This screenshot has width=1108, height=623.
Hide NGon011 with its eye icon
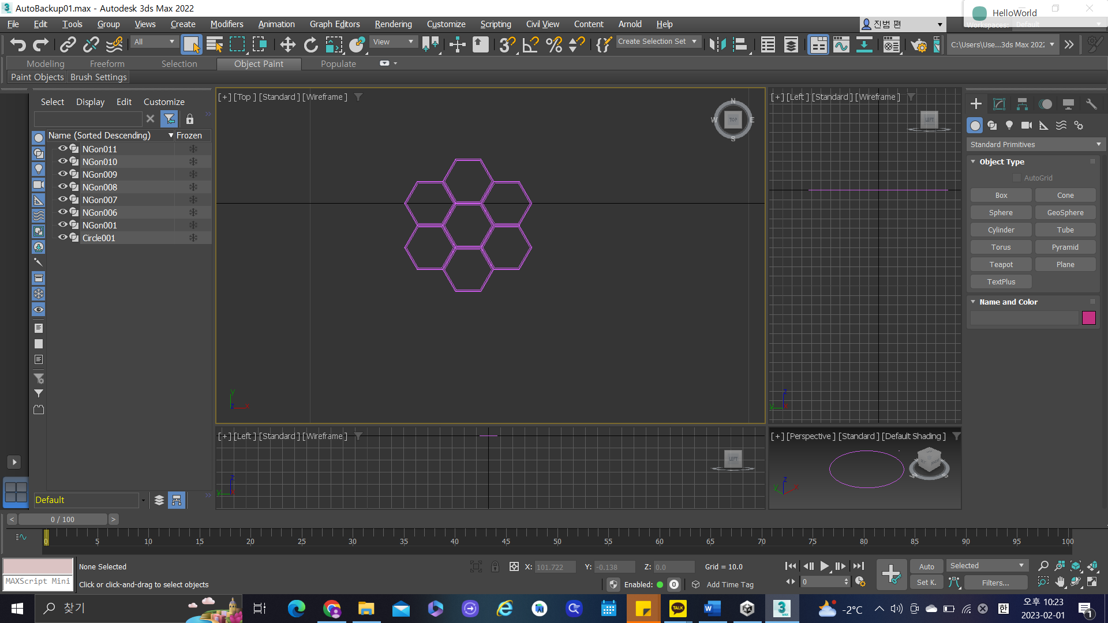pyautogui.click(x=62, y=149)
